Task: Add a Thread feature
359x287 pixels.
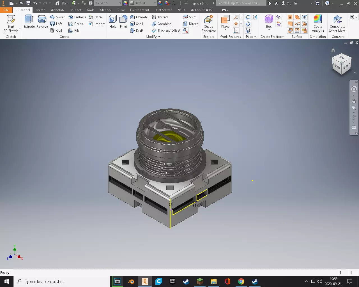Action: (160, 17)
